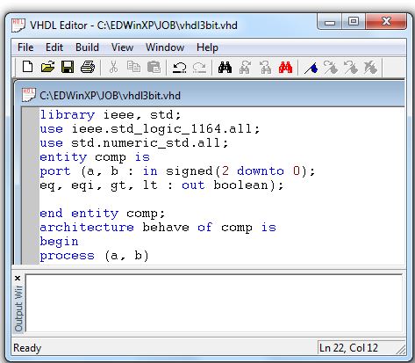Click the 'Ready' status bar text

[27, 348]
